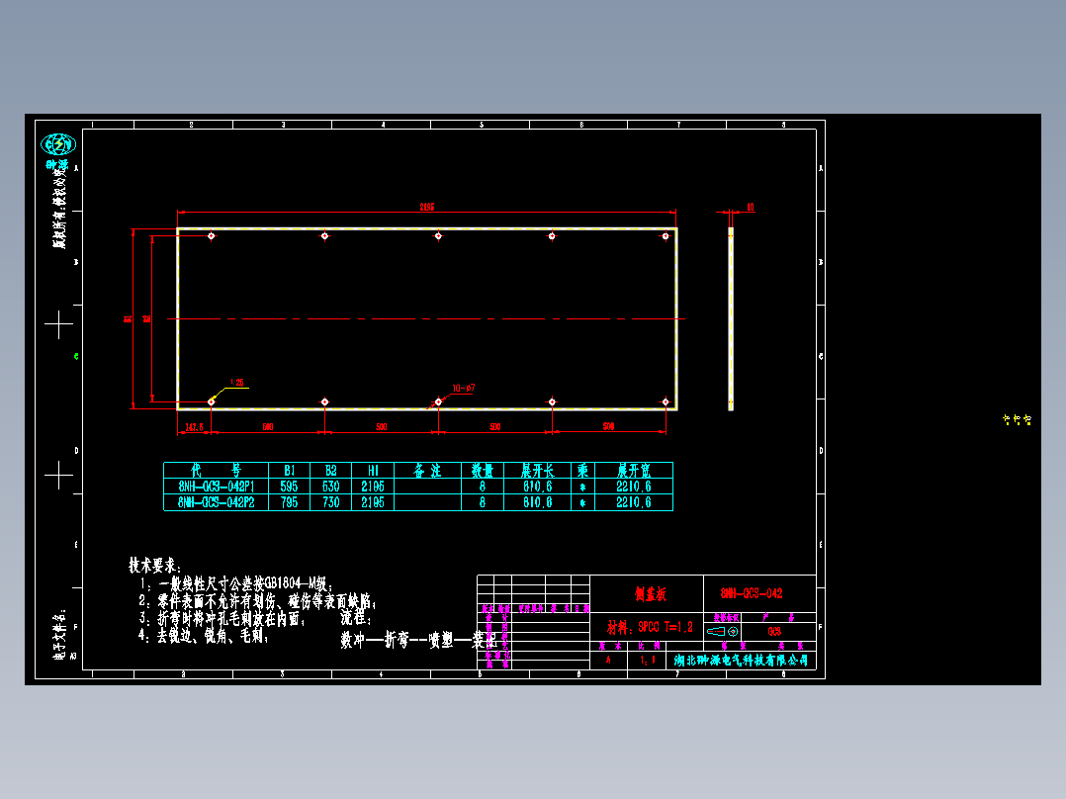
Task: Click the 530 value in the B2 column
Action: coord(330,487)
